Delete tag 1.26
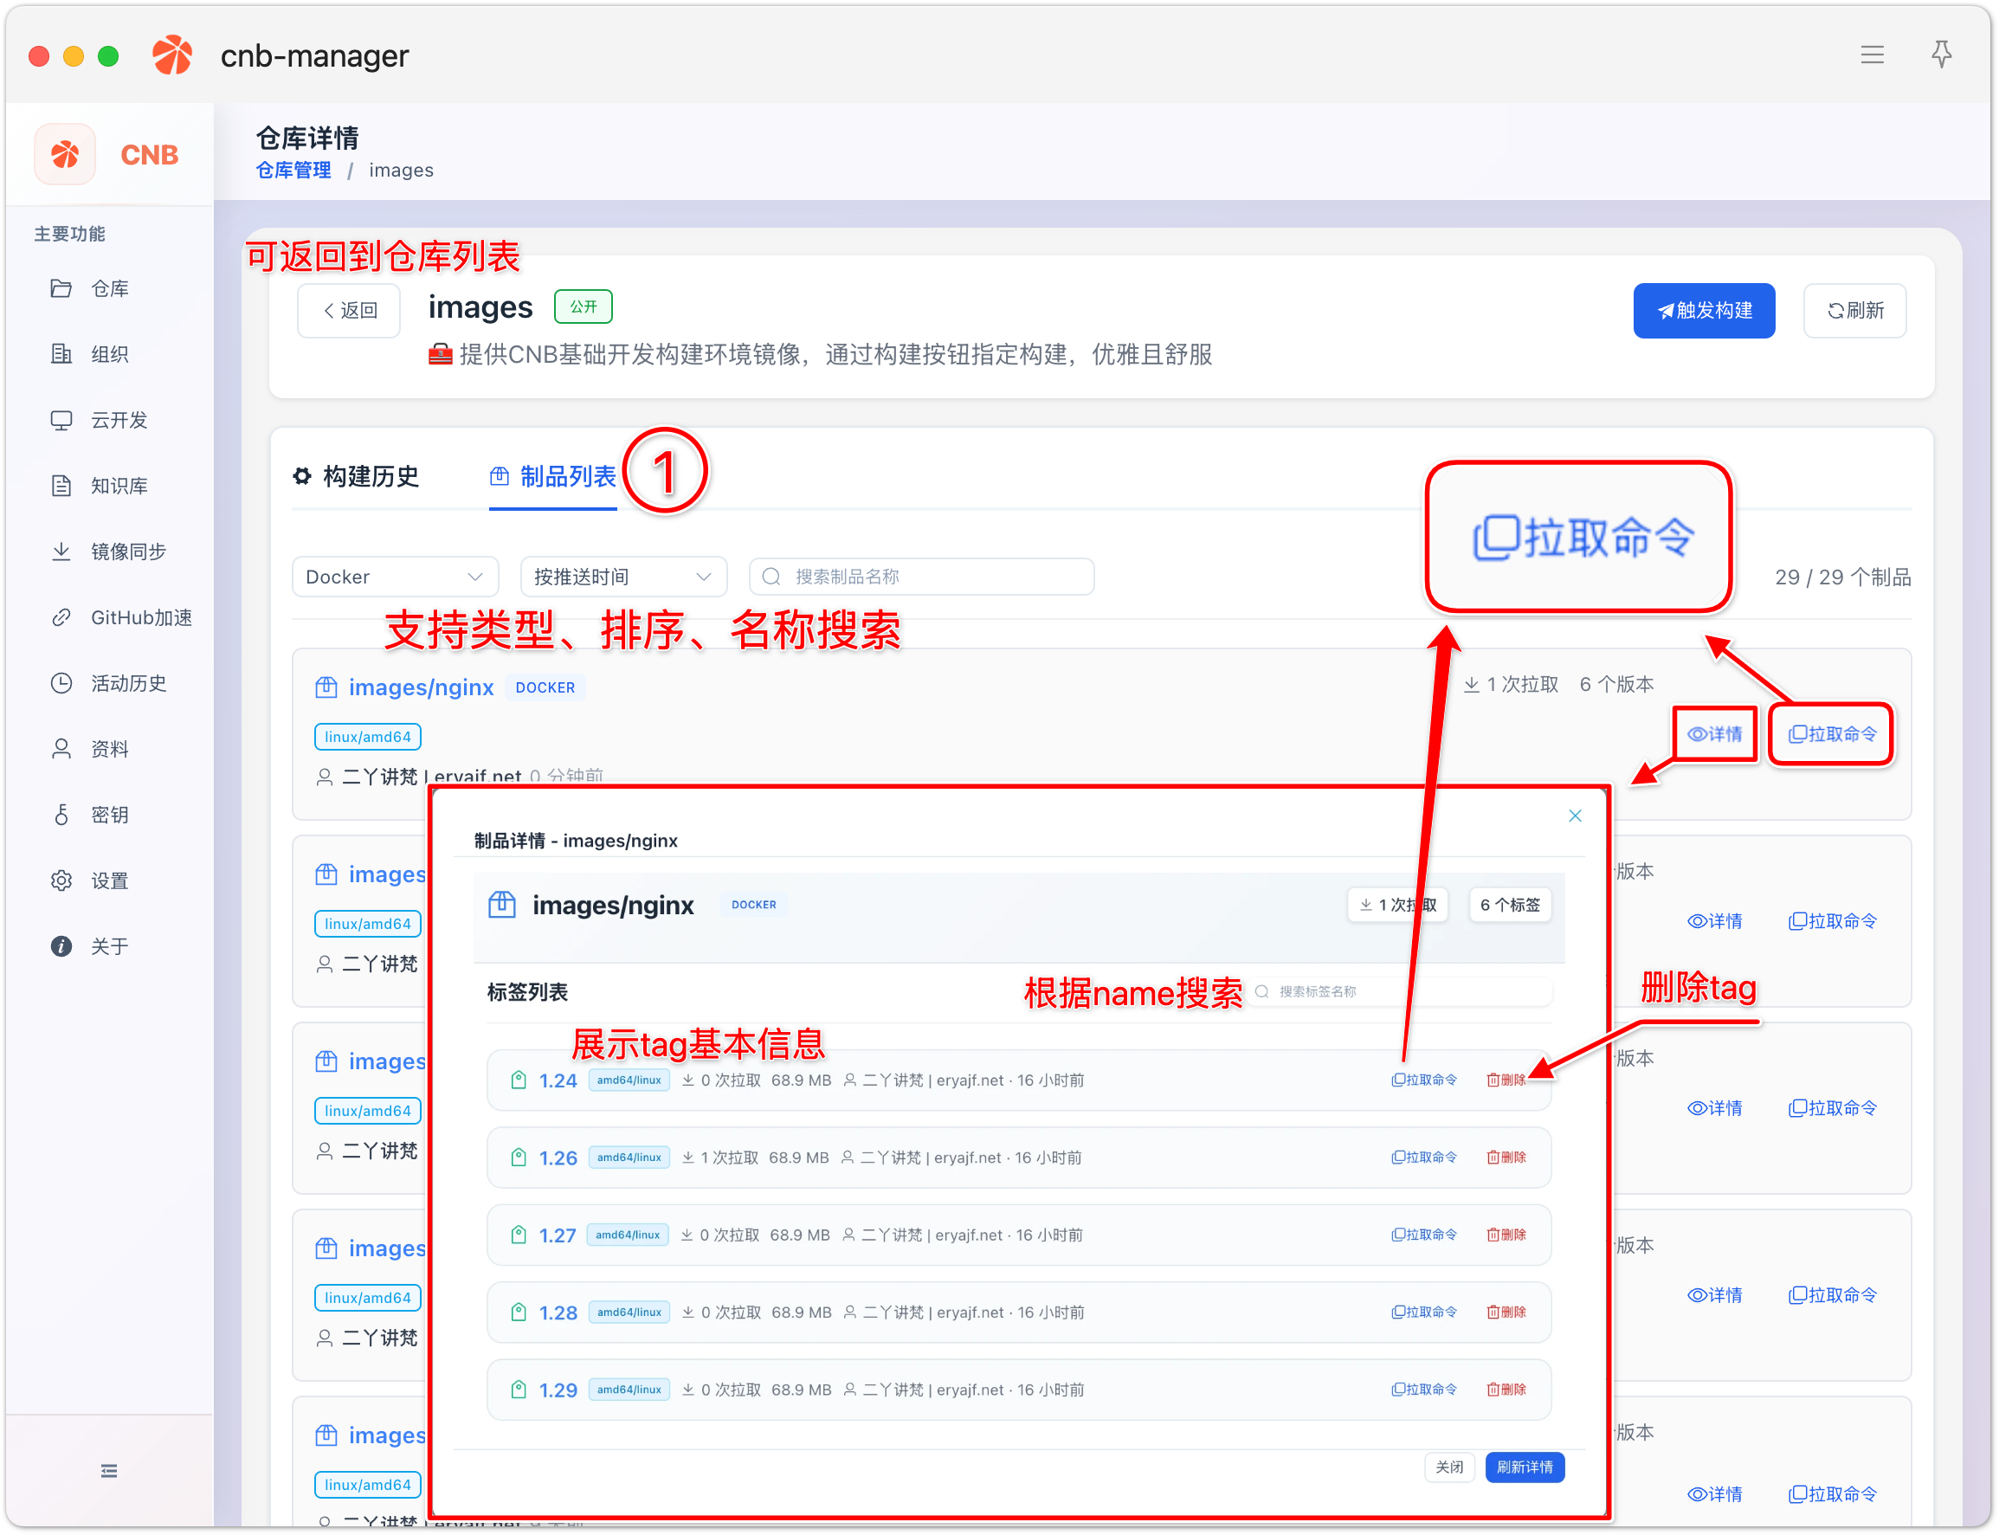The width and height of the screenshot is (1999, 1535). tap(1506, 1158)
